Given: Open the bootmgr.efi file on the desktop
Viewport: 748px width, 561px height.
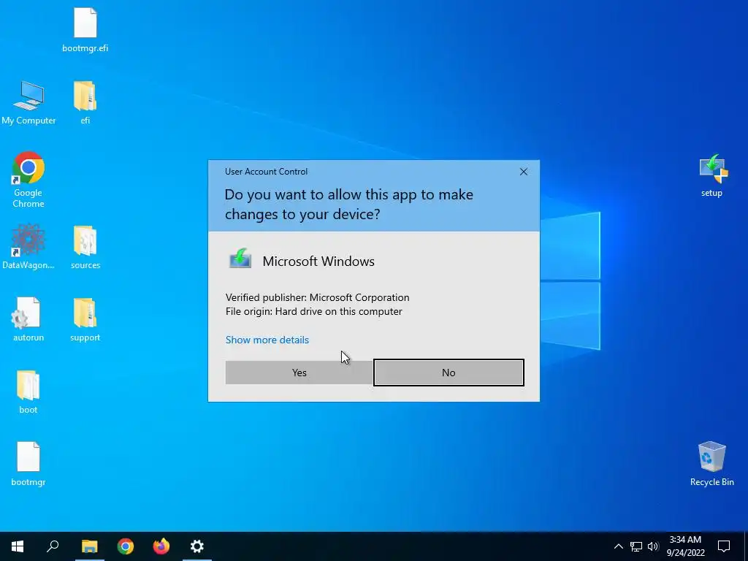Looking at the screenshot, I should 85,30.
